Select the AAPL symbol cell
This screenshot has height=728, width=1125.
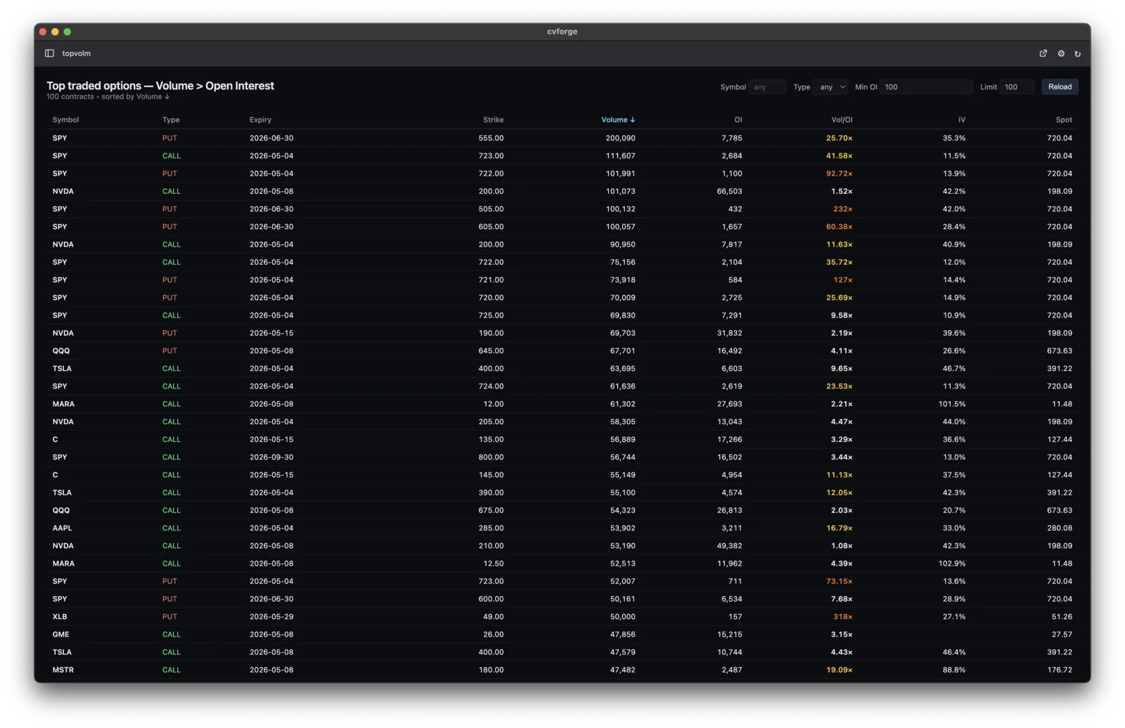coord(62,528)
